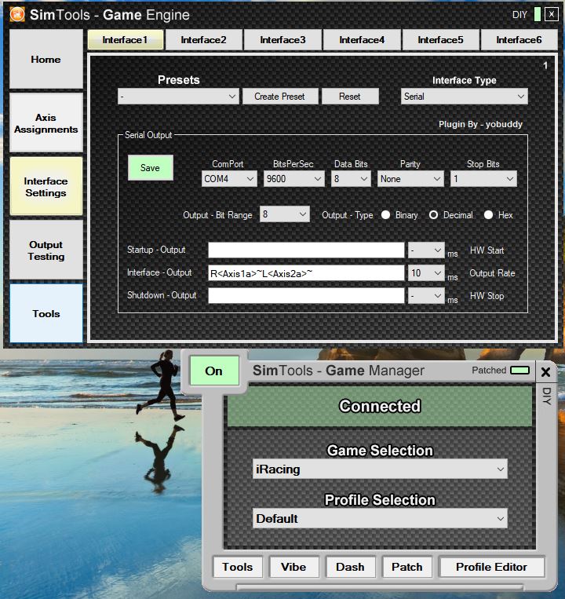Click the Shutdown - Output text field
Viewport: 565px width, 599px height.
[x=306, y=296]
